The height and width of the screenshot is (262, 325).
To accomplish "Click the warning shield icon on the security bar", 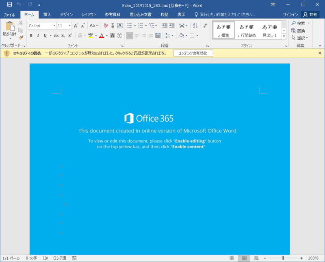I will tap(6, 53).
